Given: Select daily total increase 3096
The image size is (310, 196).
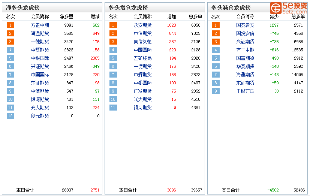Looking at the screenshot, I should [171, 190].
